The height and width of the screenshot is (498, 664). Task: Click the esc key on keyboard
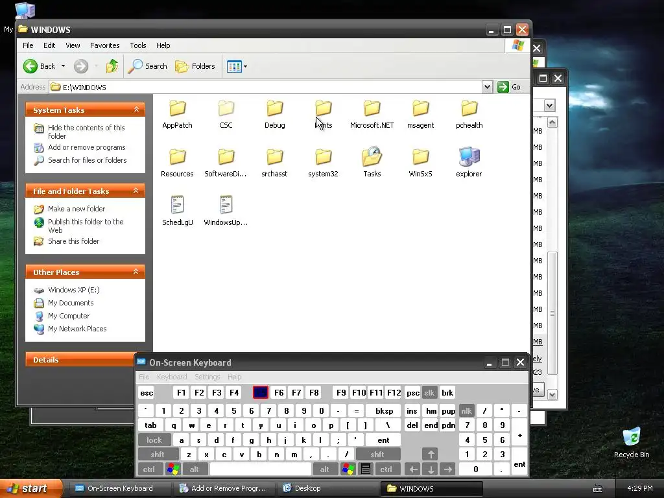click(x=147, y=392)
